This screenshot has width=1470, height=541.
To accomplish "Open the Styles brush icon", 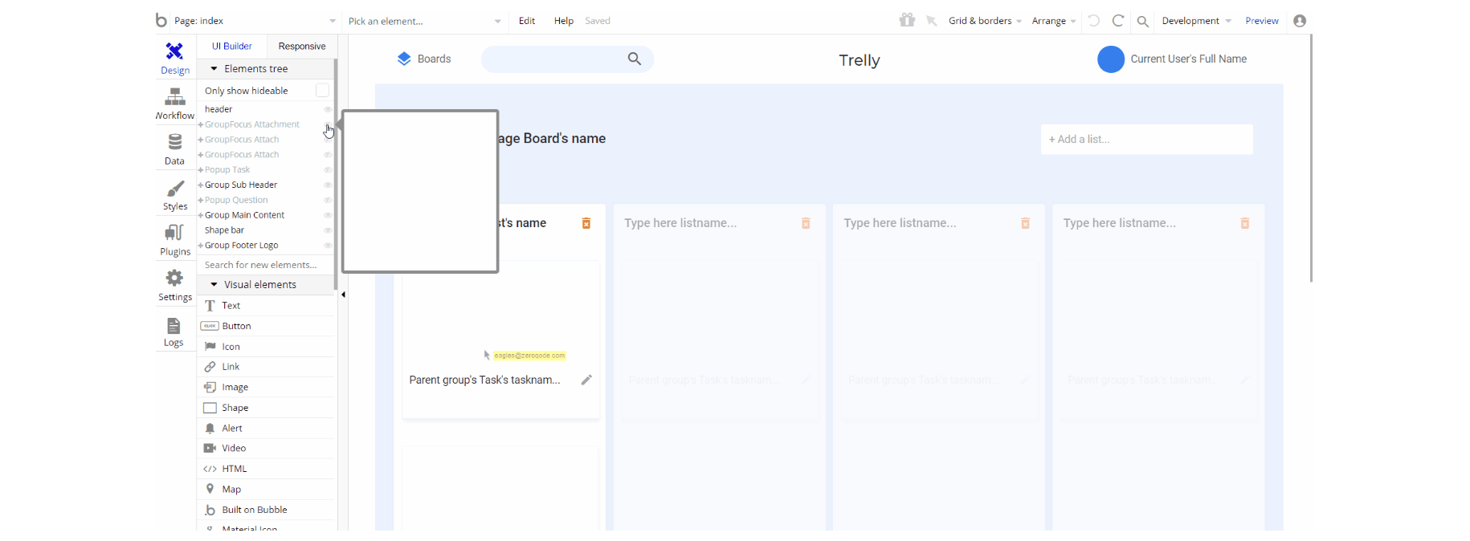I will pos(174,189).
